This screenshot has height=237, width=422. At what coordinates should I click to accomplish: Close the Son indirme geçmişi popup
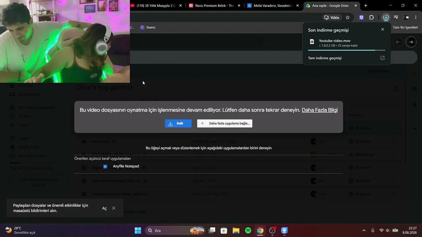(382, 29)
